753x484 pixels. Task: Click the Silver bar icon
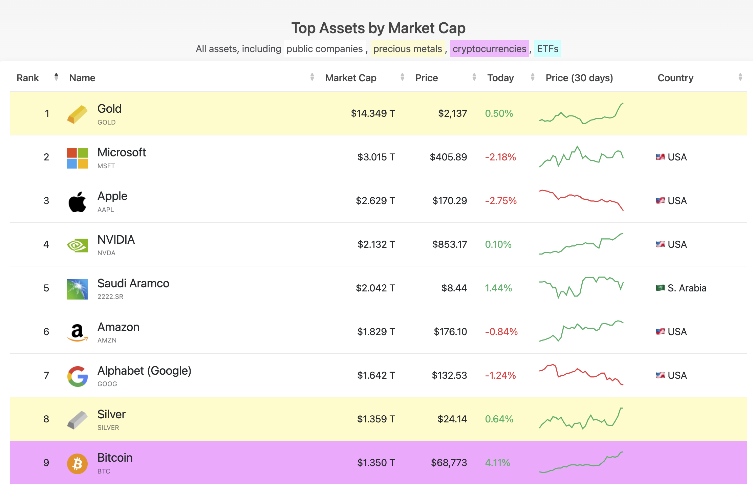pos(77,420)
